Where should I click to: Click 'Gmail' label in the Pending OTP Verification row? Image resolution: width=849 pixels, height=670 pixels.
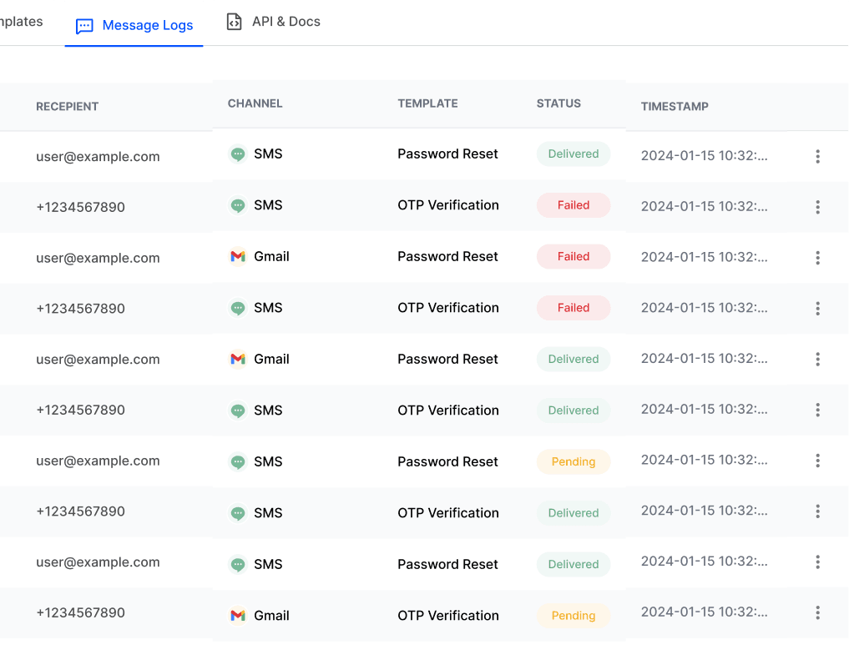coord(272,615)
